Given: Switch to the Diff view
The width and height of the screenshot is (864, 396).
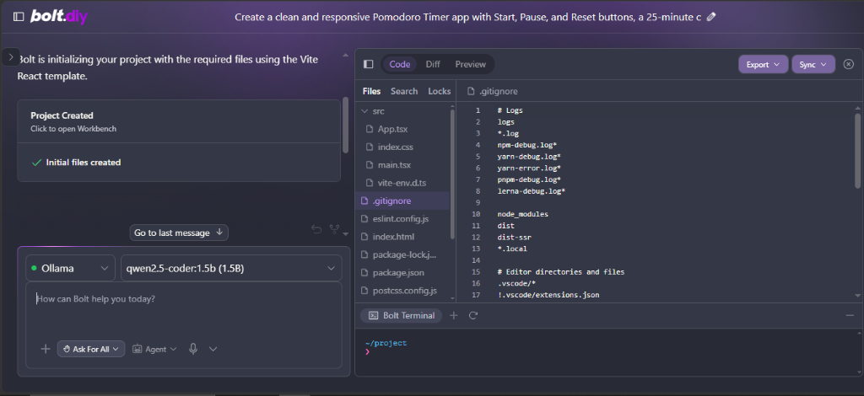Looking at the screenshot, I should (433, 64).
